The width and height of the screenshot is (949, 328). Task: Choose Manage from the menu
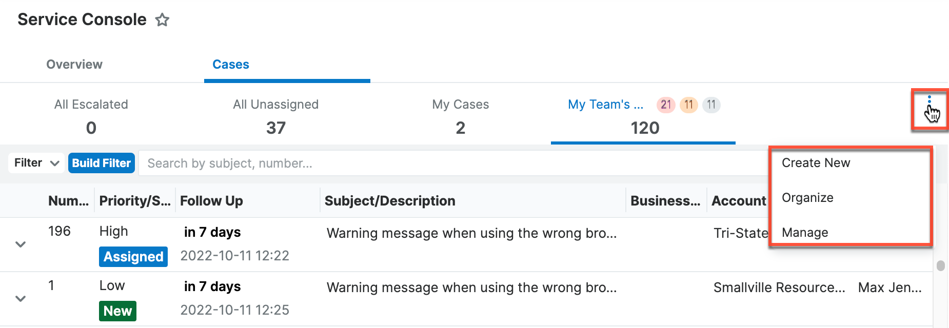click(x=805, y=233)
